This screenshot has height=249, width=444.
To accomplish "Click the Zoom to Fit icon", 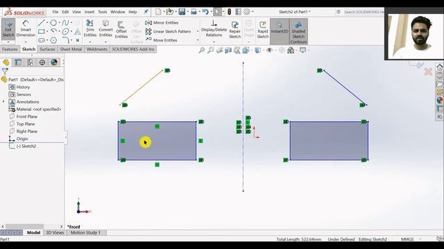I will (x=202, y=50).
